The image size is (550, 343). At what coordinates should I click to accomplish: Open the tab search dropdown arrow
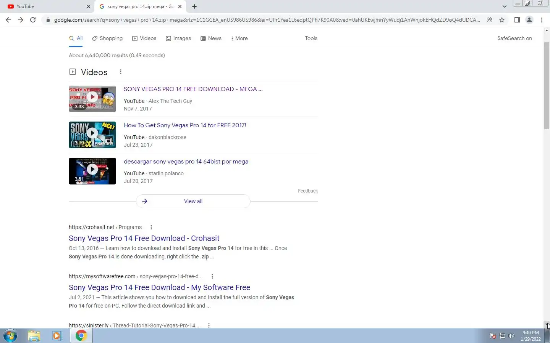tap(505, 6)
